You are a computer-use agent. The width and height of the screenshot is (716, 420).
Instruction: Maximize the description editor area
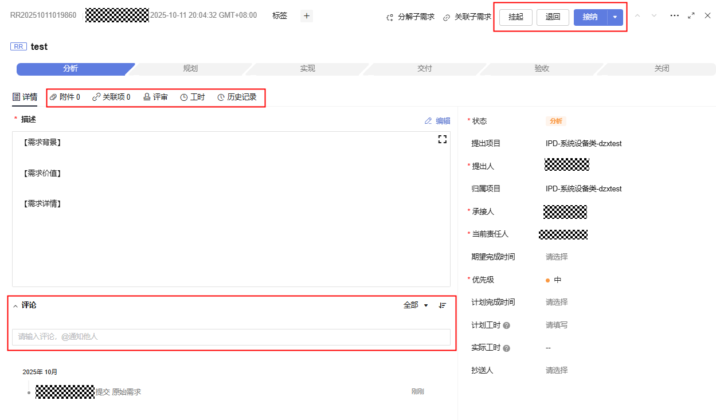(442, 139)
